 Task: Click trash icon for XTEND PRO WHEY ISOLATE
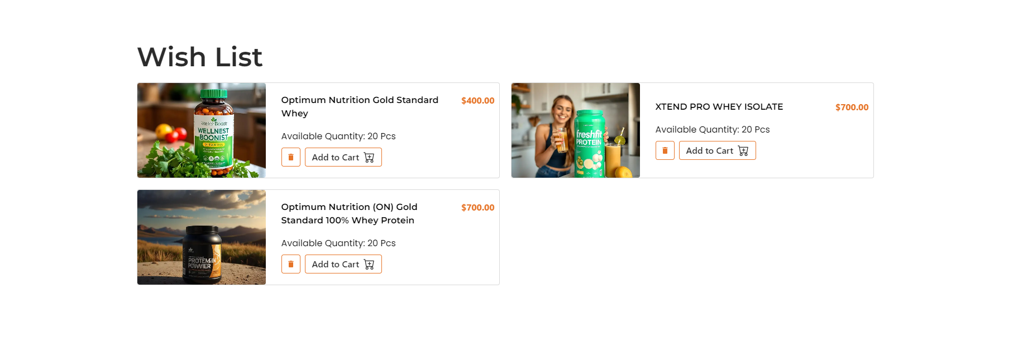coord(665,150)
